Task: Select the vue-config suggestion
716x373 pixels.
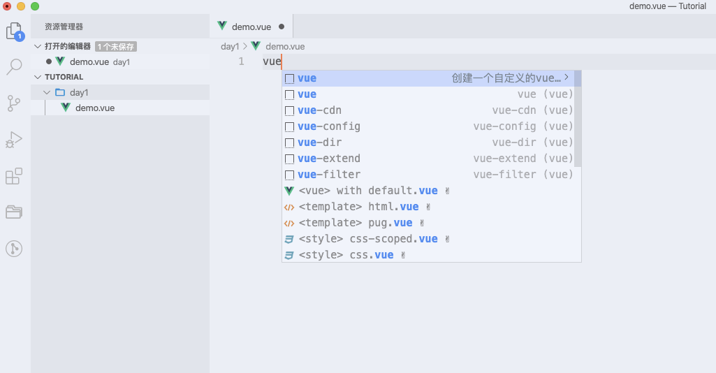Action: click(428, 126)
